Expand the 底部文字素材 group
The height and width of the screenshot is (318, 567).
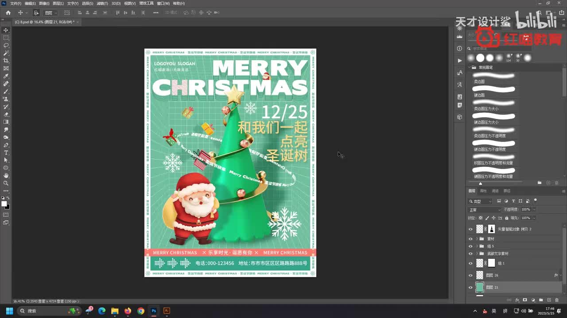(477, 254)
